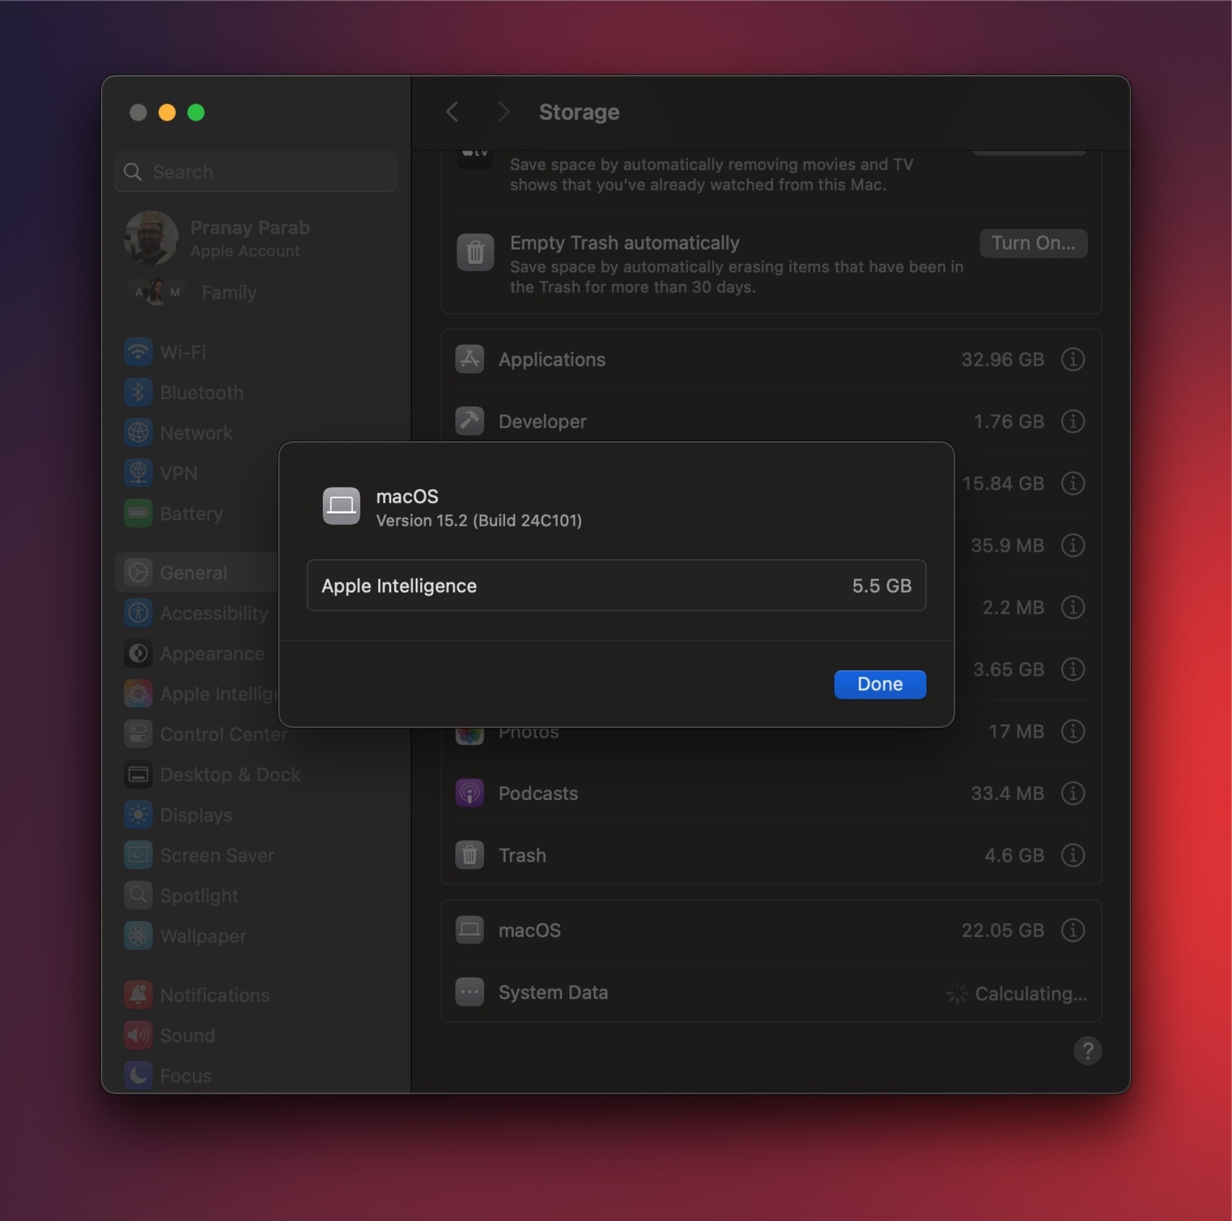The height and width of the screenshot is (1221, 1232).
Task: Select the Applications row label
Action: (x=551, y=359)
